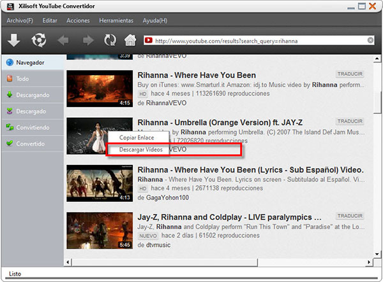
Task: Click the Listo status bar text
Action: coord(15,274)
